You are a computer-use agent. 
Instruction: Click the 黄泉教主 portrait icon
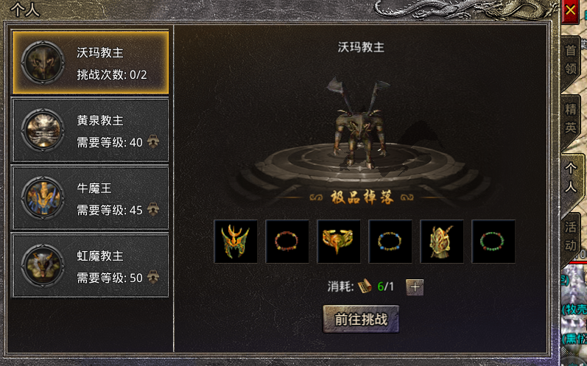coord(43,130)
